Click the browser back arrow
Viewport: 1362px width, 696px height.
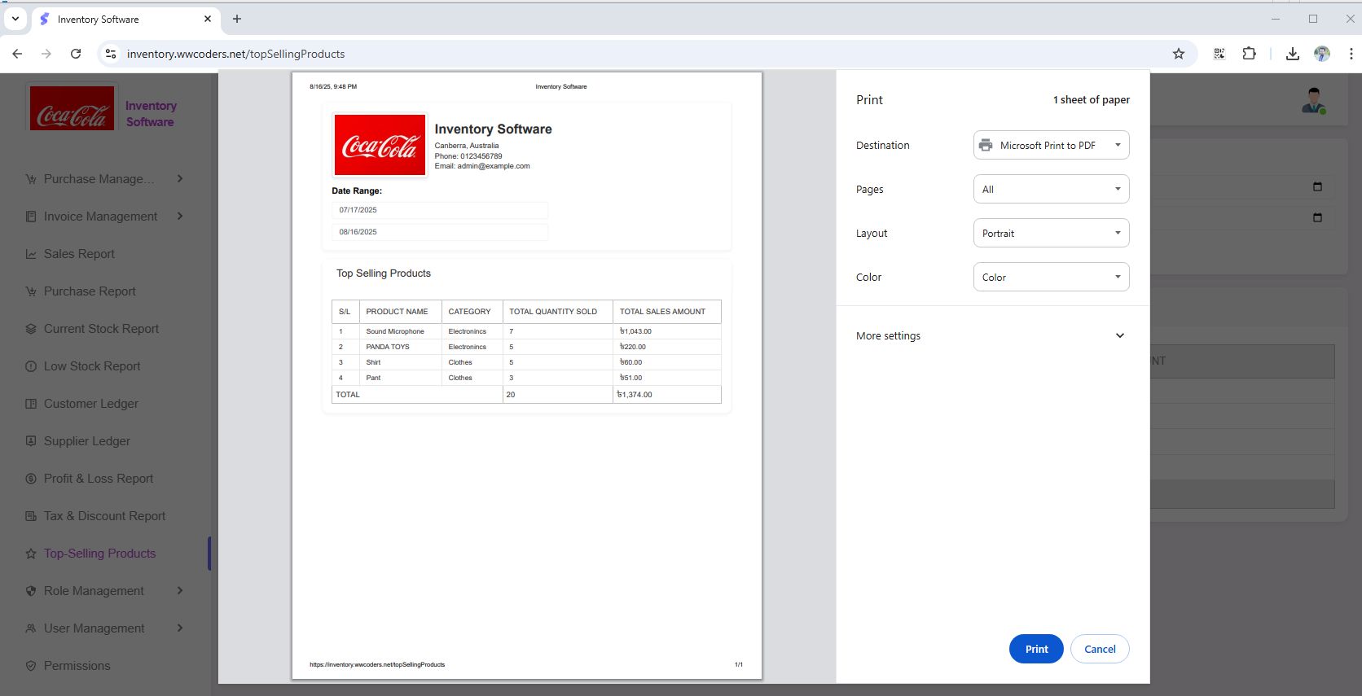click(x=17, y=54)
